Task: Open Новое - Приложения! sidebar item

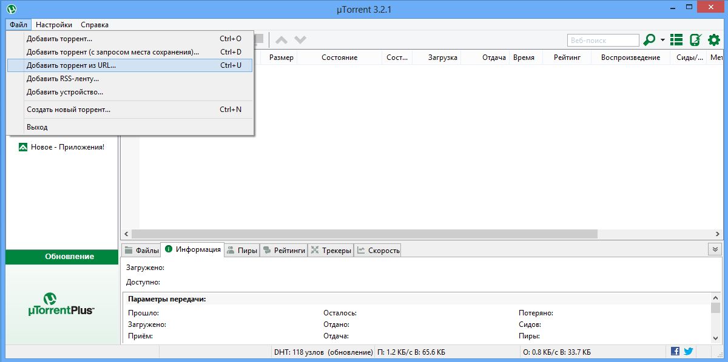Action: 67,147
